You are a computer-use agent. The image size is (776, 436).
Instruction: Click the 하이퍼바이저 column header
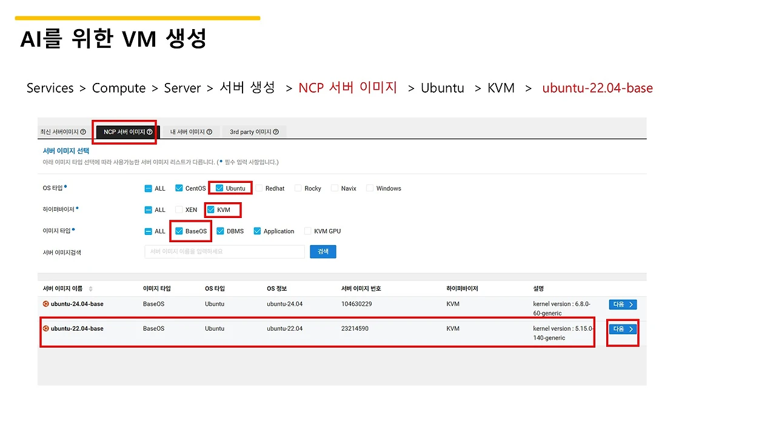pos(462,289)
